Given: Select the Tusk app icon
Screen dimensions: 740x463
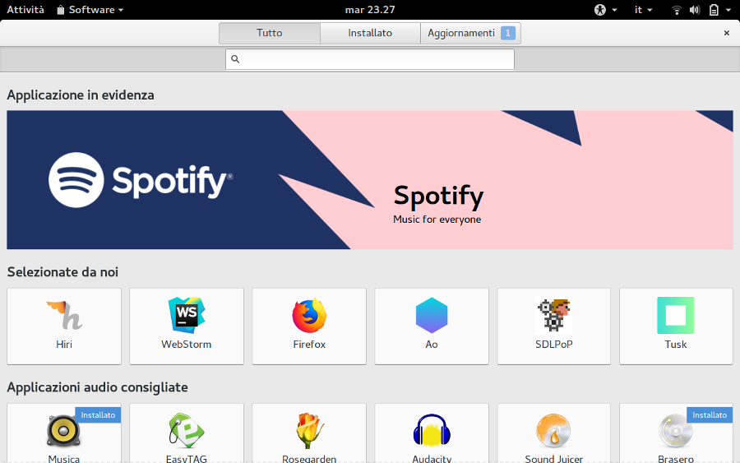Looking at the screenshot, I should pyautogui.click(x=676, y=316).
